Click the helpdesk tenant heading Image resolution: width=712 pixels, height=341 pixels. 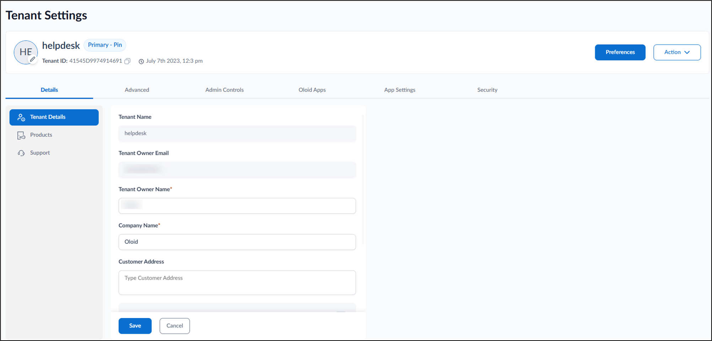(61, 45)
